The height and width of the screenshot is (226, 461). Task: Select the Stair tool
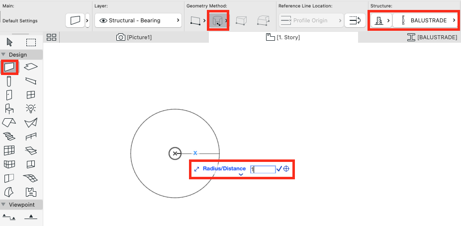9,136
